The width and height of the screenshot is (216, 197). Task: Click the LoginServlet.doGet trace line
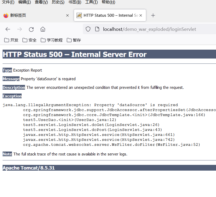click(91, 125)
